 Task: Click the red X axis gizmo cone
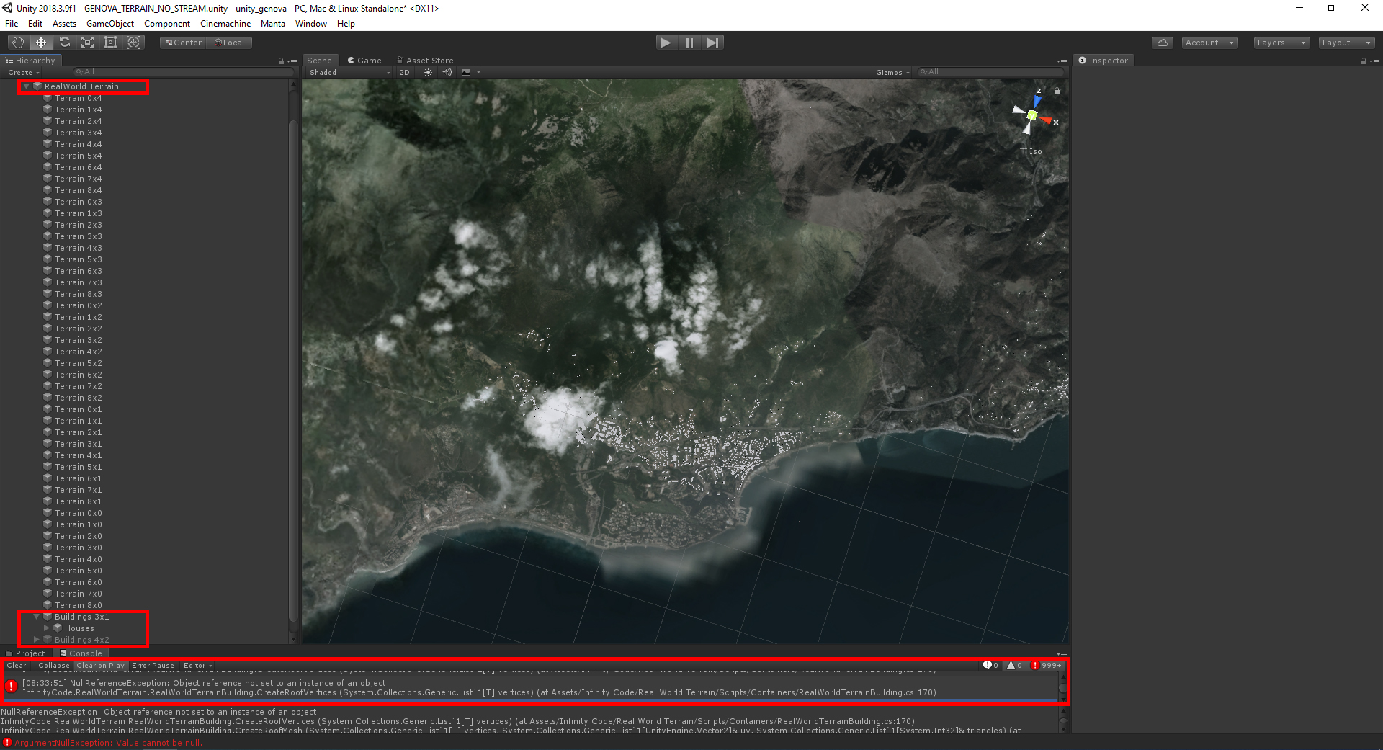pos(1047,120)
